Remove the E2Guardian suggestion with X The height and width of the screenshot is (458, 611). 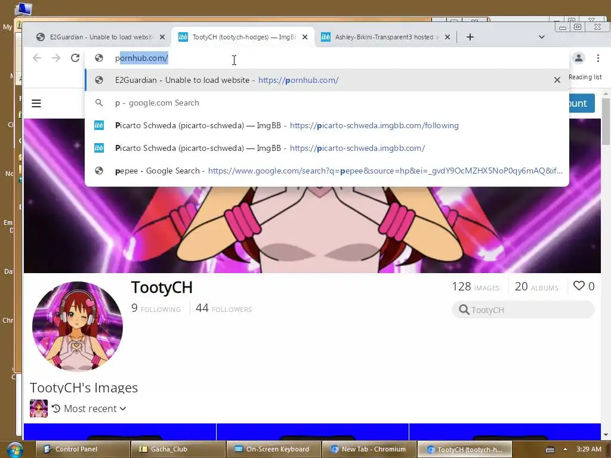557,80
